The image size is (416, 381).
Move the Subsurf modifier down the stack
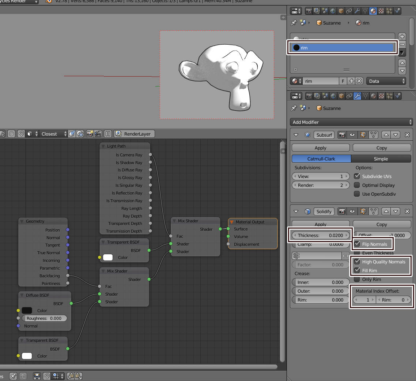point(396,135)
